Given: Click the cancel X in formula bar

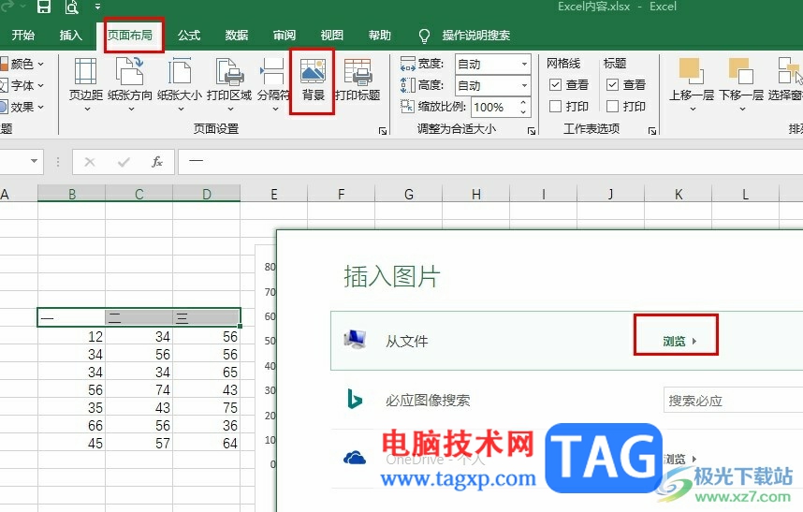Looking at the screenshot, I should 90,162.
